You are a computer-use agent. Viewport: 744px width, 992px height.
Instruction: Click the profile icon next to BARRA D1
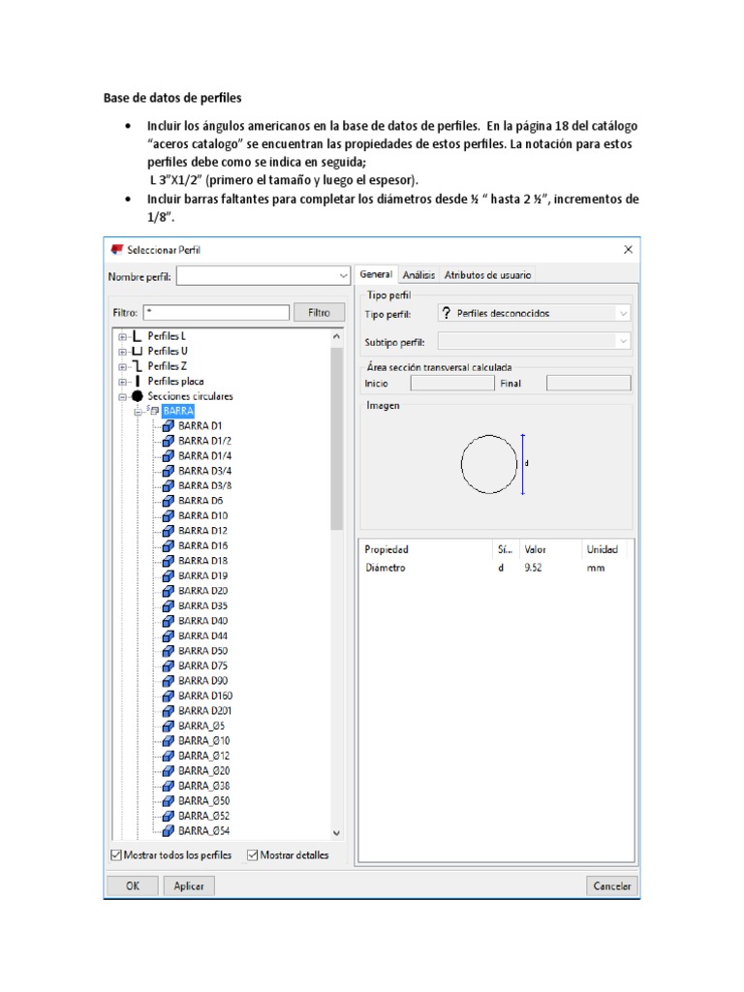pos(168,425)
